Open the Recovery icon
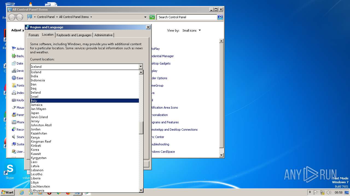350x196 pixels. click(x=14, y=129)
